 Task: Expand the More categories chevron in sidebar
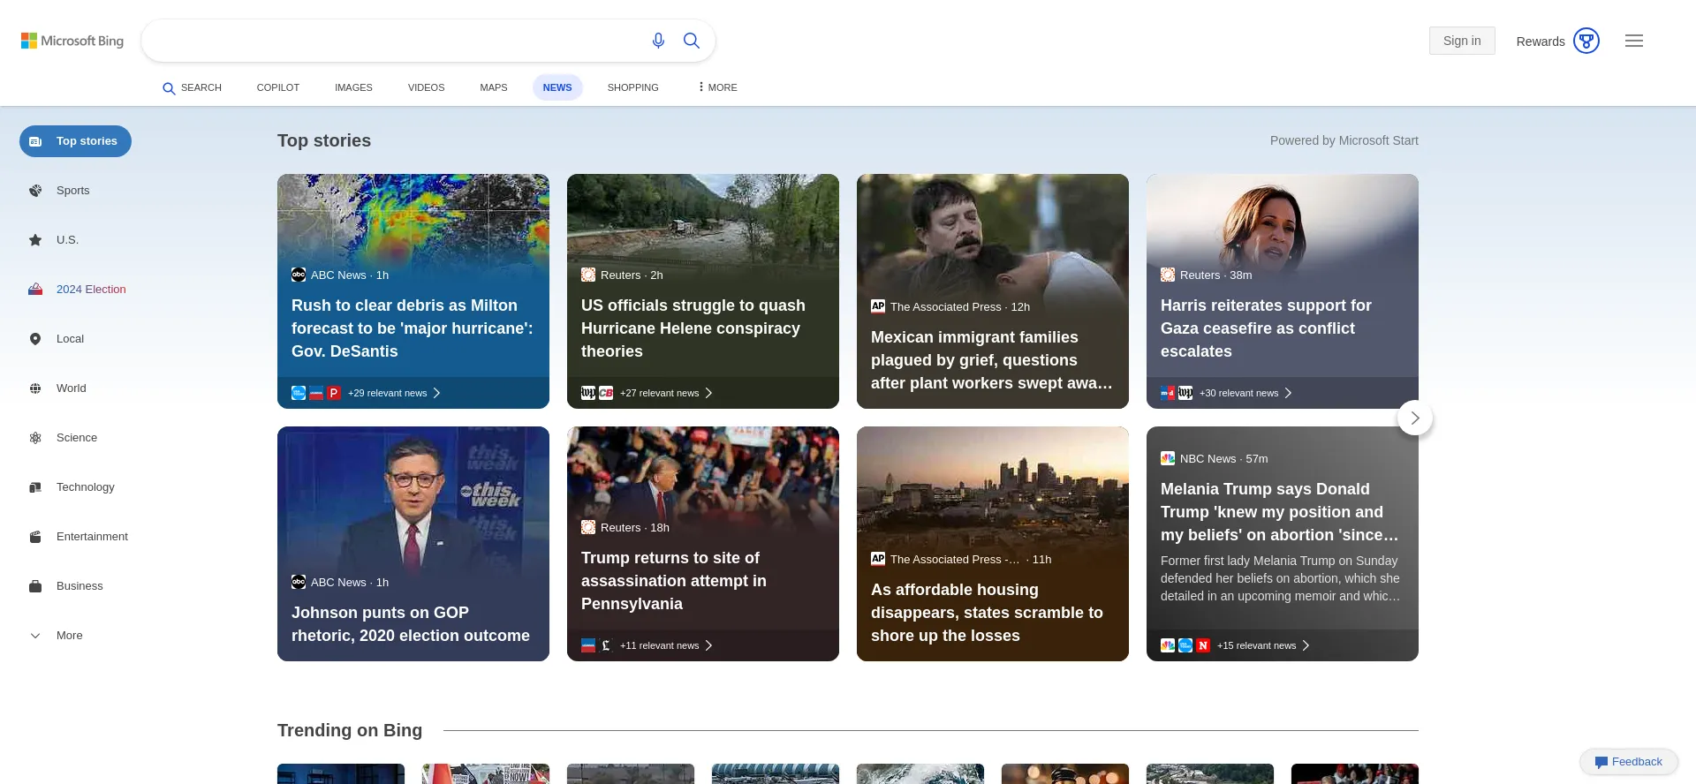35,636
